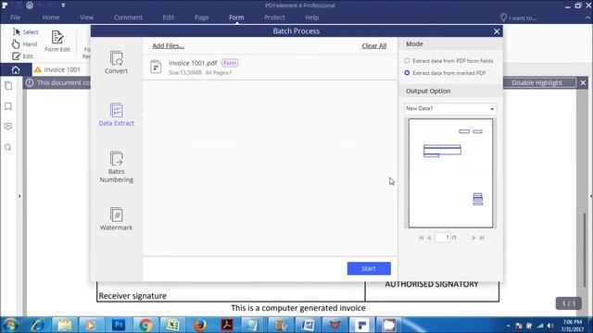This screenshot has height=333, width=593.
Task: Select the Data Extract batch option
Action: [x=116, y=115]
